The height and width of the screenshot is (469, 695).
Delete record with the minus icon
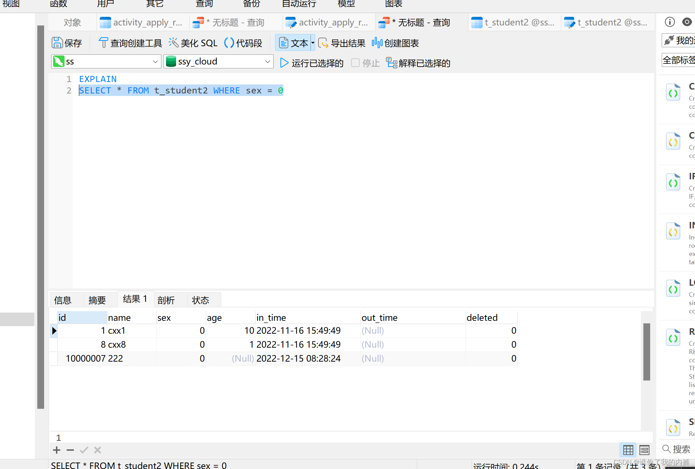point(70,450)
